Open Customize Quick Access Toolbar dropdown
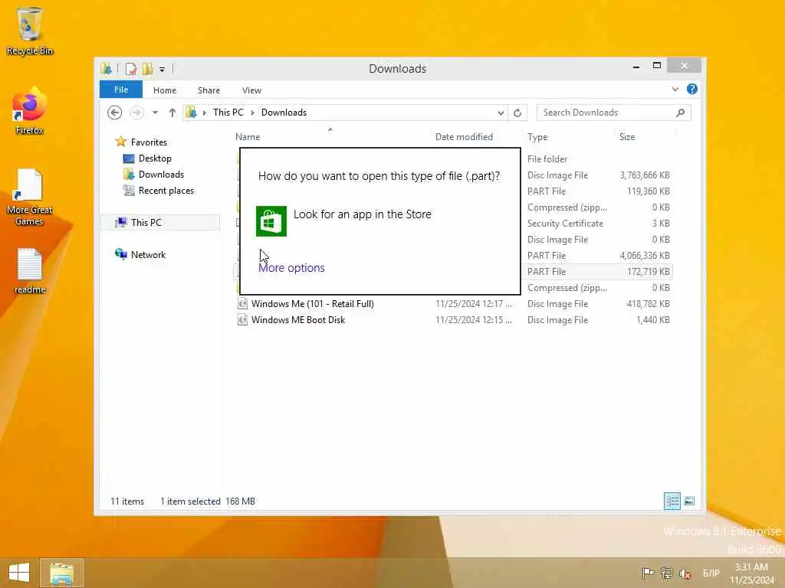 163,70
